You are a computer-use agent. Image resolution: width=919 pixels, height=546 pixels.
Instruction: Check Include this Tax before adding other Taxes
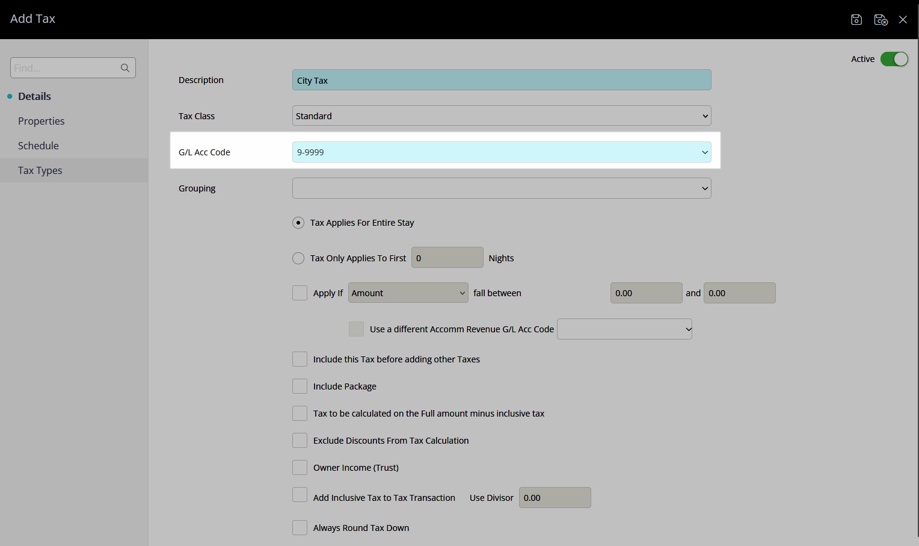300,359
